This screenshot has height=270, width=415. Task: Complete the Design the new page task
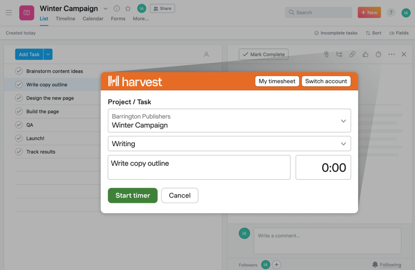[19, 98]
